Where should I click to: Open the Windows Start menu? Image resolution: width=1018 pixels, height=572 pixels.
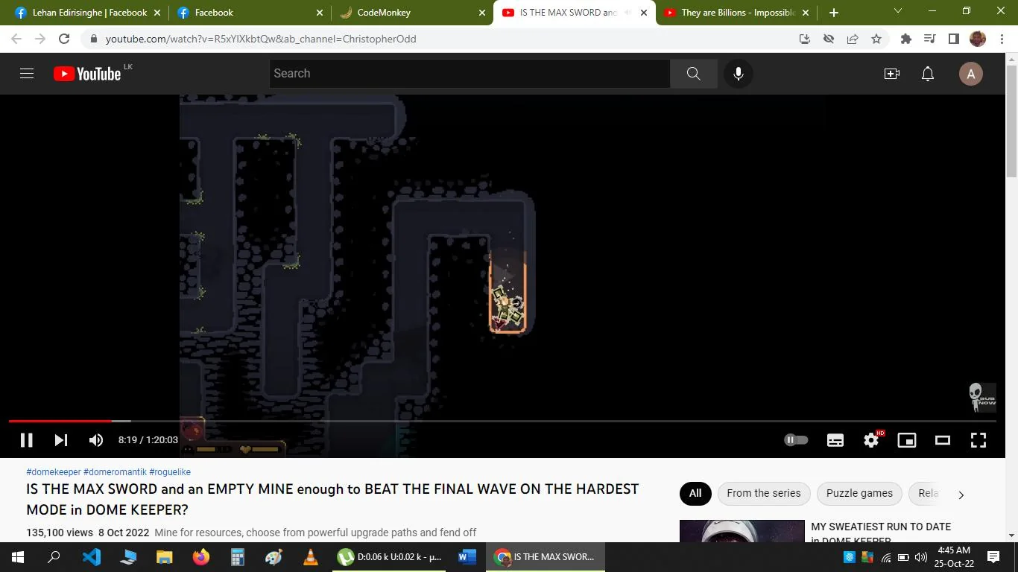click(x=18, y=557)
